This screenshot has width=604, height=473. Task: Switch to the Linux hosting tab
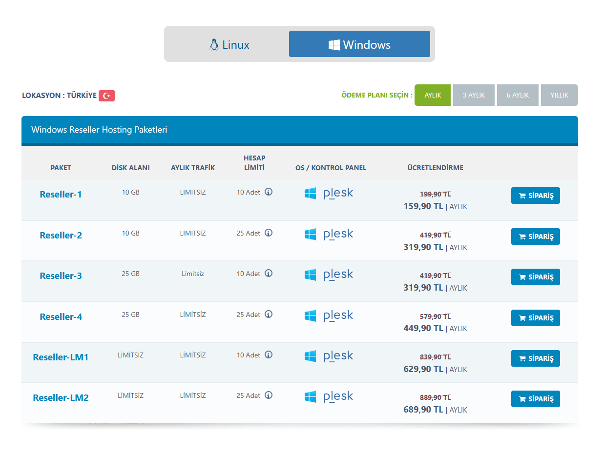point(229,44)
